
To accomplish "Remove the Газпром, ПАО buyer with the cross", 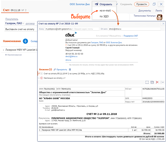I will point(23,23).
